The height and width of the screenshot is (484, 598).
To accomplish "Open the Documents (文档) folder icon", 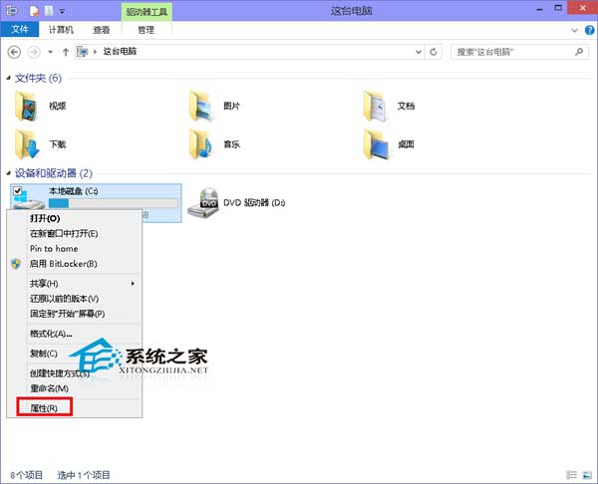I will click(x=376, y=106).
